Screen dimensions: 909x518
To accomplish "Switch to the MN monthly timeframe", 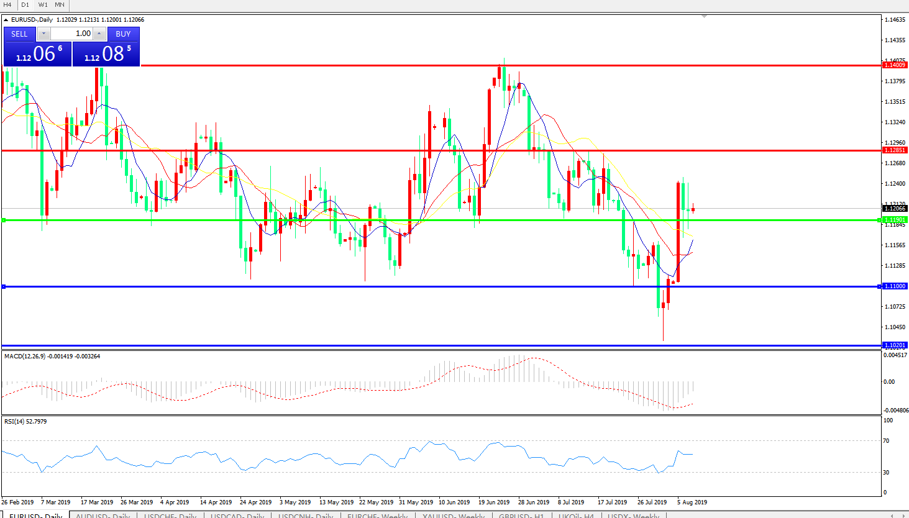I will coord(60,5).
